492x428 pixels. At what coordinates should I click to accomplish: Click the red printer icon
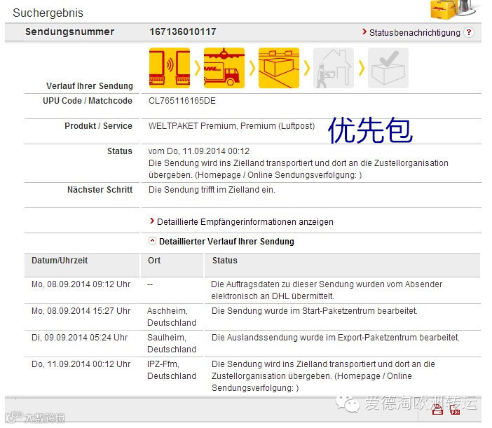[x=437, y=410]
